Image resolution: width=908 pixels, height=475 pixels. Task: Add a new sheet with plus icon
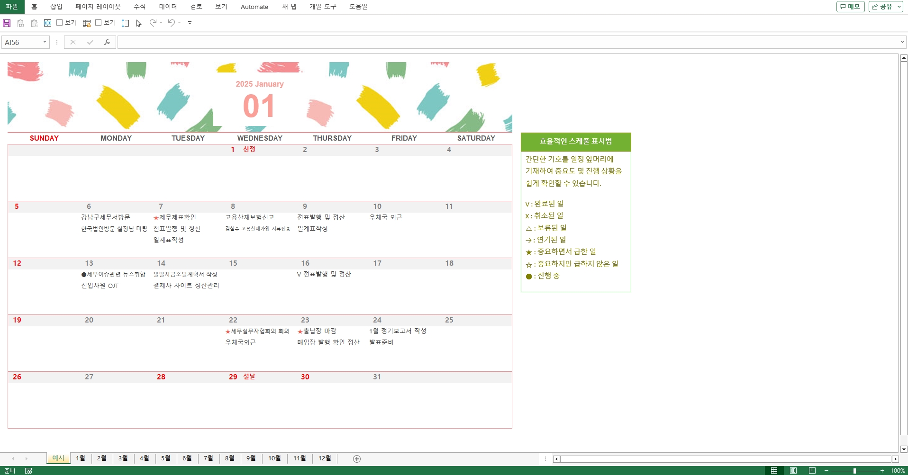click(x=357, y=458)
